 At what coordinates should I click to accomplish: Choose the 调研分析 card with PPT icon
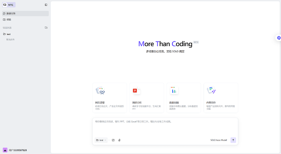click(x=147, y=98)
